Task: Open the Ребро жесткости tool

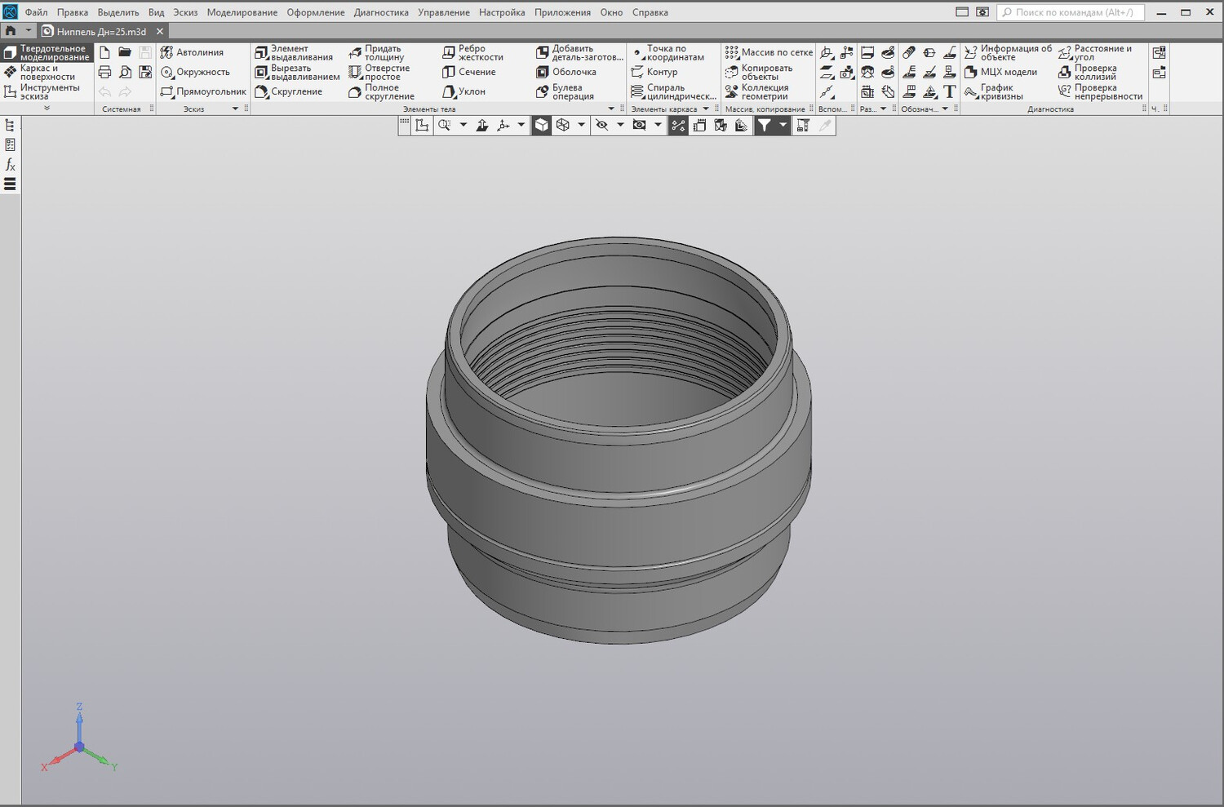Action: tap(472, 53)
